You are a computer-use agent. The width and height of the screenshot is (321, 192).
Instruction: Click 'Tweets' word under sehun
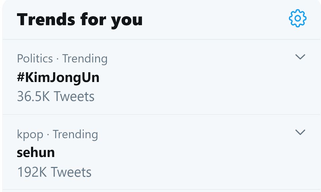pos(71,172)
